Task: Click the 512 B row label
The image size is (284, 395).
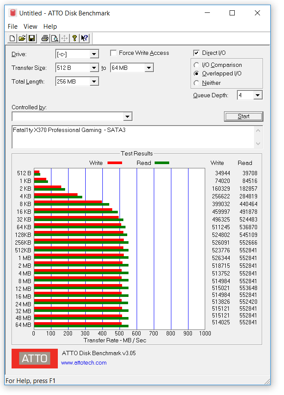Action: 24,174
